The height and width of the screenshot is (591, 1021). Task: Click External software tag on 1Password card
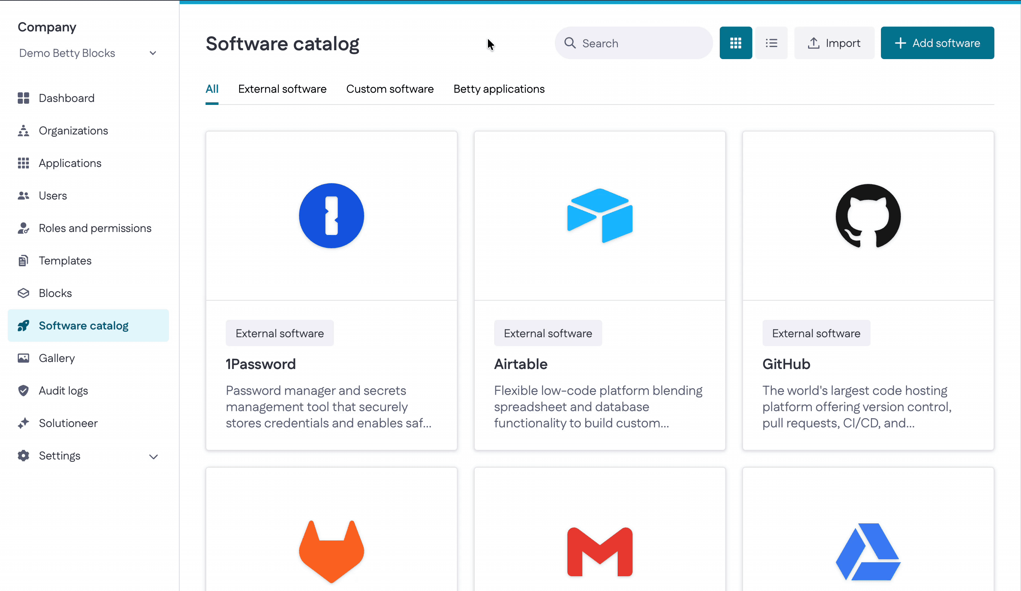tap(279, 333)
